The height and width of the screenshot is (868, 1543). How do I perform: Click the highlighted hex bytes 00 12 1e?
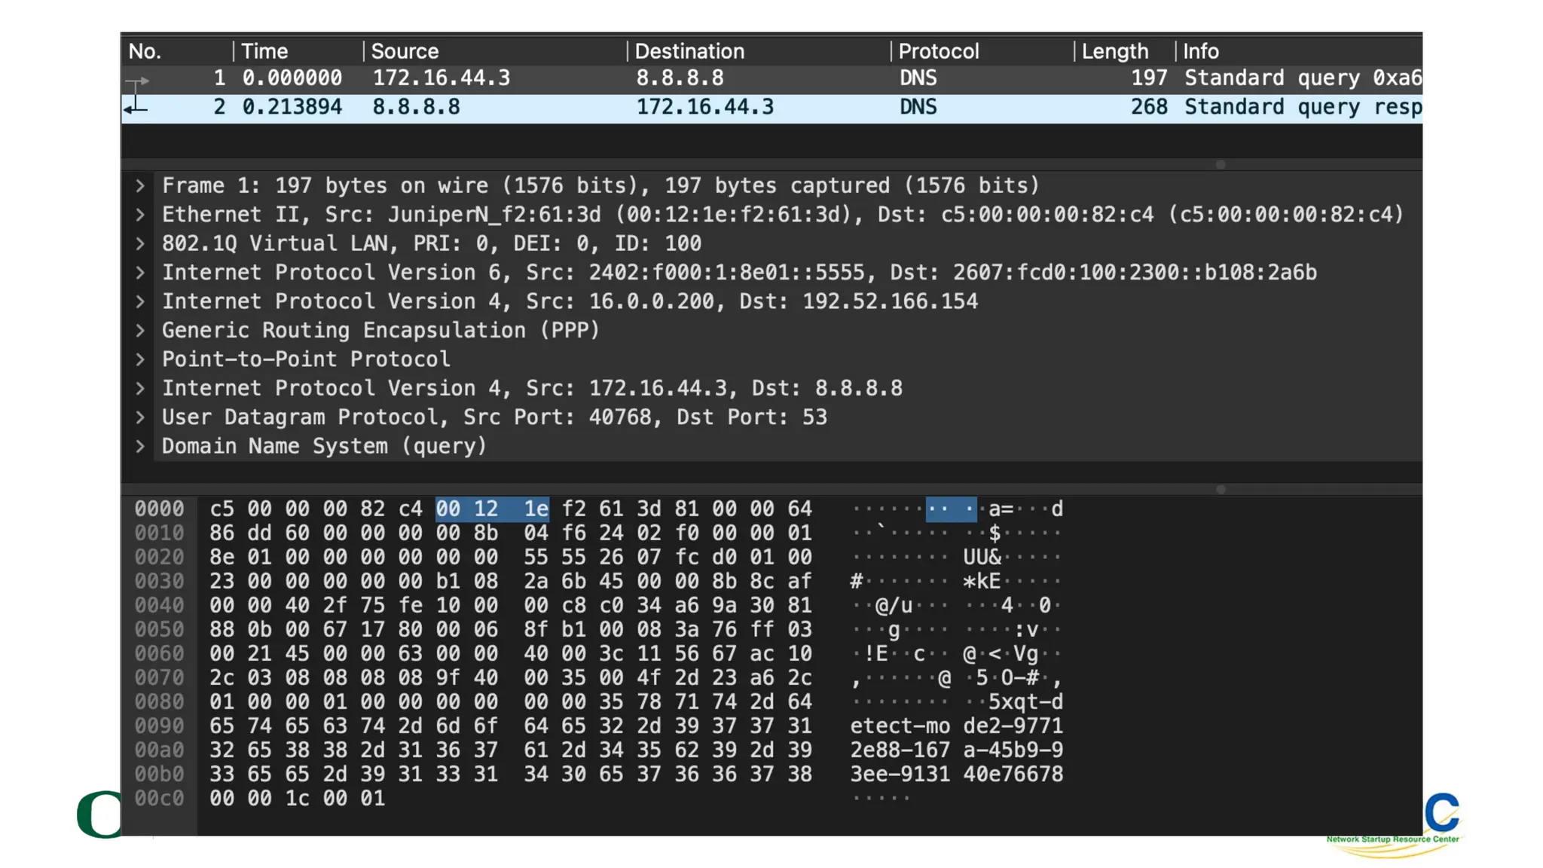pyautogui.click(x=492, y=509)
